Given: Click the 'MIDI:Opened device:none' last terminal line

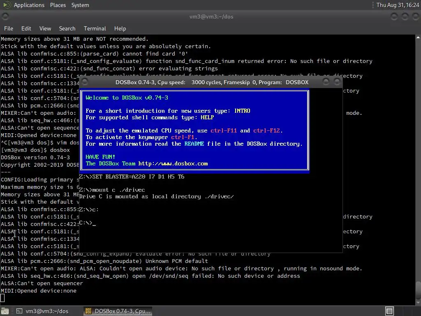Looking at the screenshot, I should point(39,291).
